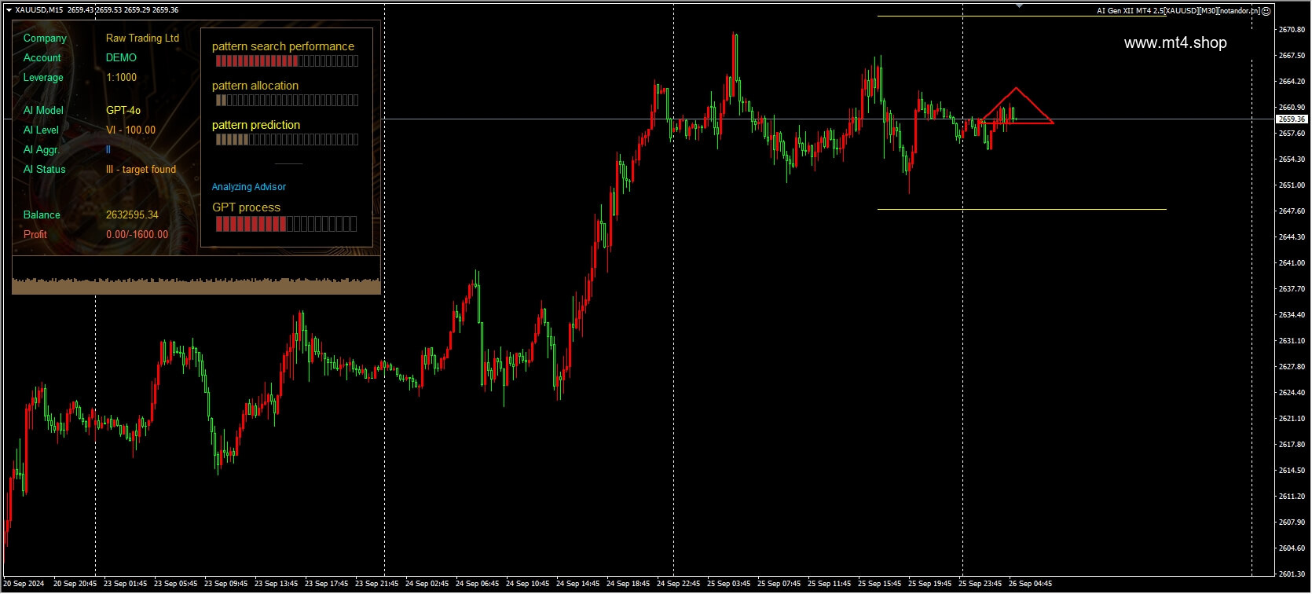The width and height of the screenshot is (1312, 594).
Task: Click the '24 Sep 14:45' time axis label
Action: (x=577, y=584)
